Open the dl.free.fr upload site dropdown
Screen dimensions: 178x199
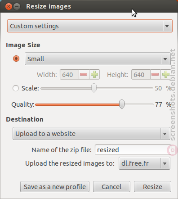pyautogui.click(x=144, y=163)
